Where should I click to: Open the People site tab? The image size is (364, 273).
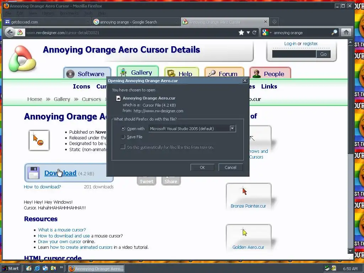click(x=270, y=73)
